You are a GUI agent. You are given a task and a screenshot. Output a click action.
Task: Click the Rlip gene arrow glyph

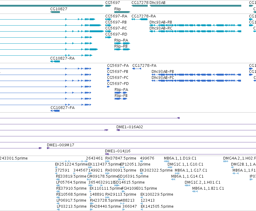122,12
